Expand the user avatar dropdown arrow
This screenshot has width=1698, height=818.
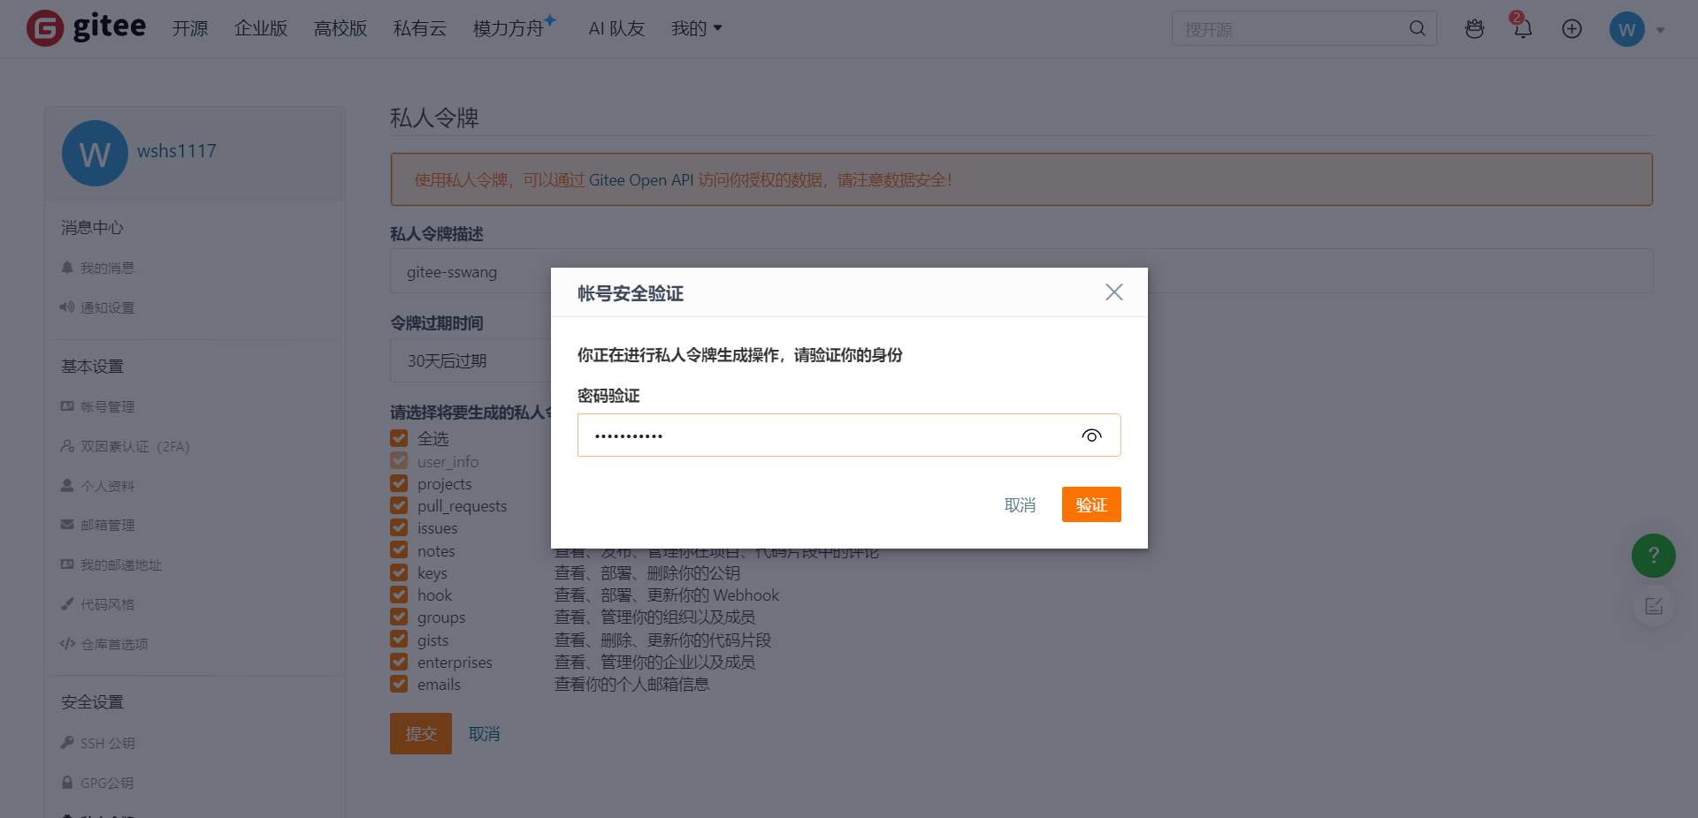pyautogui.click(x=1660, y=30)
